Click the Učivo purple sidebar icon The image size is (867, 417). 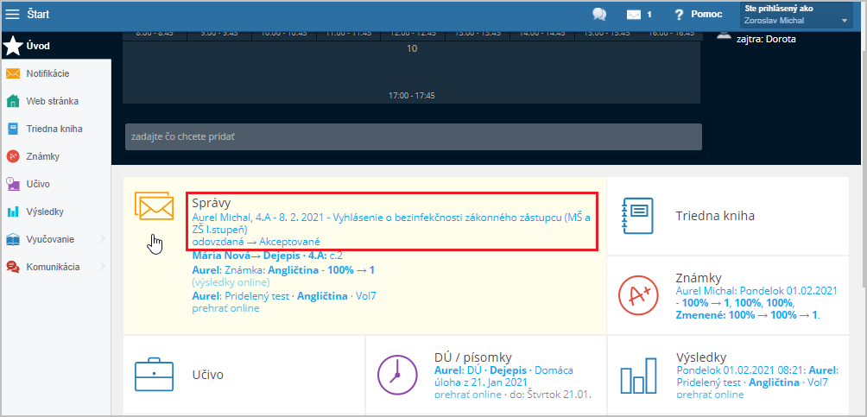click(x=13, y=184)
